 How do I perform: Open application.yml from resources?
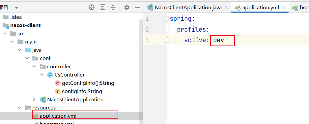[x=58, y=116]
